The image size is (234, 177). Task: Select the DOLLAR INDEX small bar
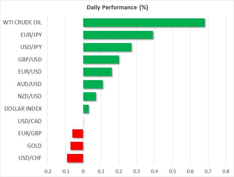86,109
